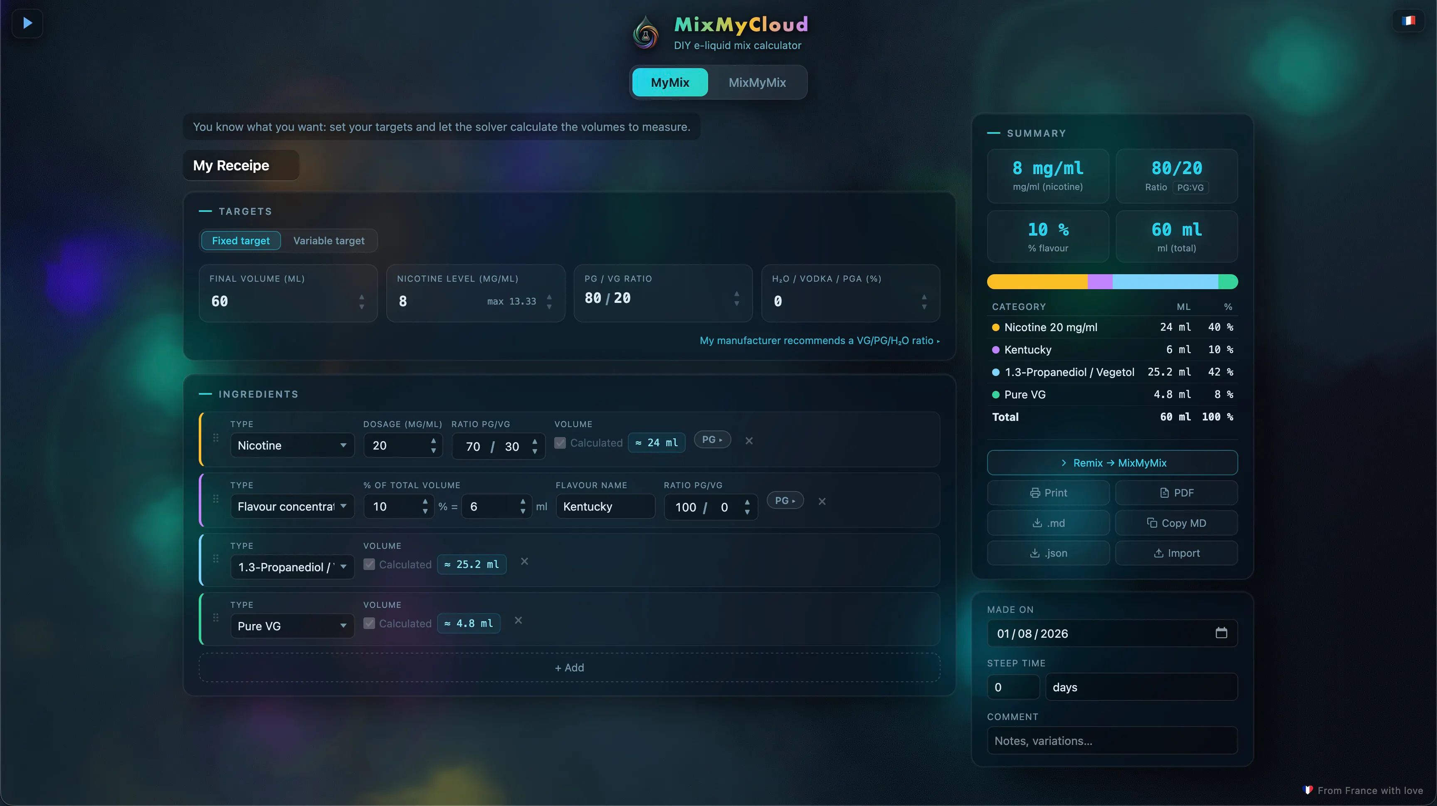Image resolution: width=1437 pixels, height=806 pixels.
Task: Click the Comment notes field
Action: pos(1112,741)
